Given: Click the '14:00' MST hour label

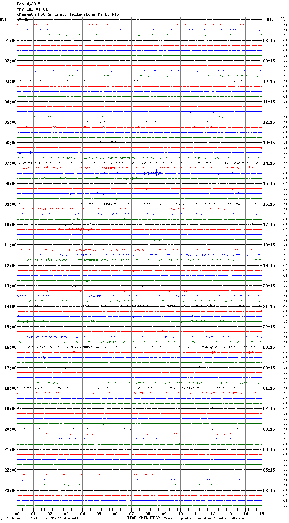Looking at the screenshot, I should 10,307.
